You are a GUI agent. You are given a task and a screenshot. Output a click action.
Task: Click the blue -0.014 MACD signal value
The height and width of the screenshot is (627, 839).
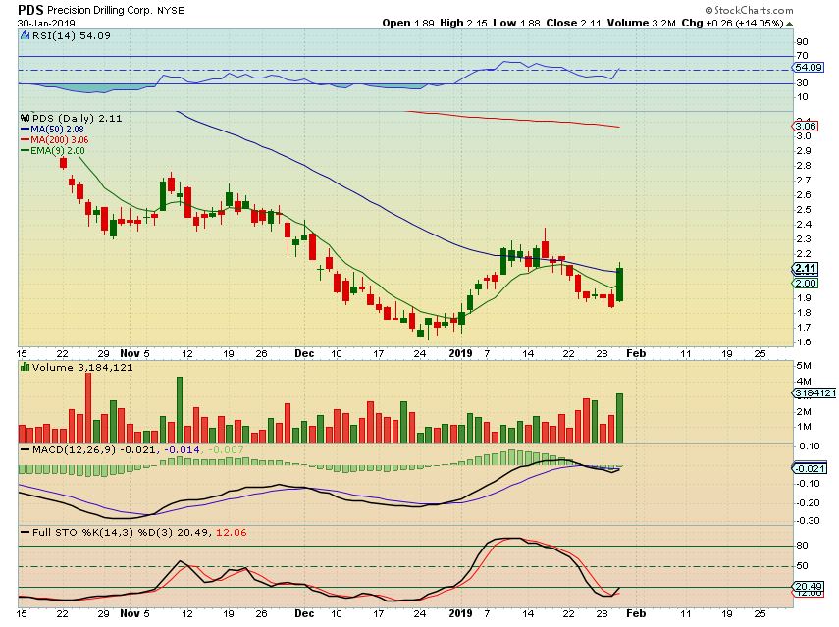tap(182, 450)
